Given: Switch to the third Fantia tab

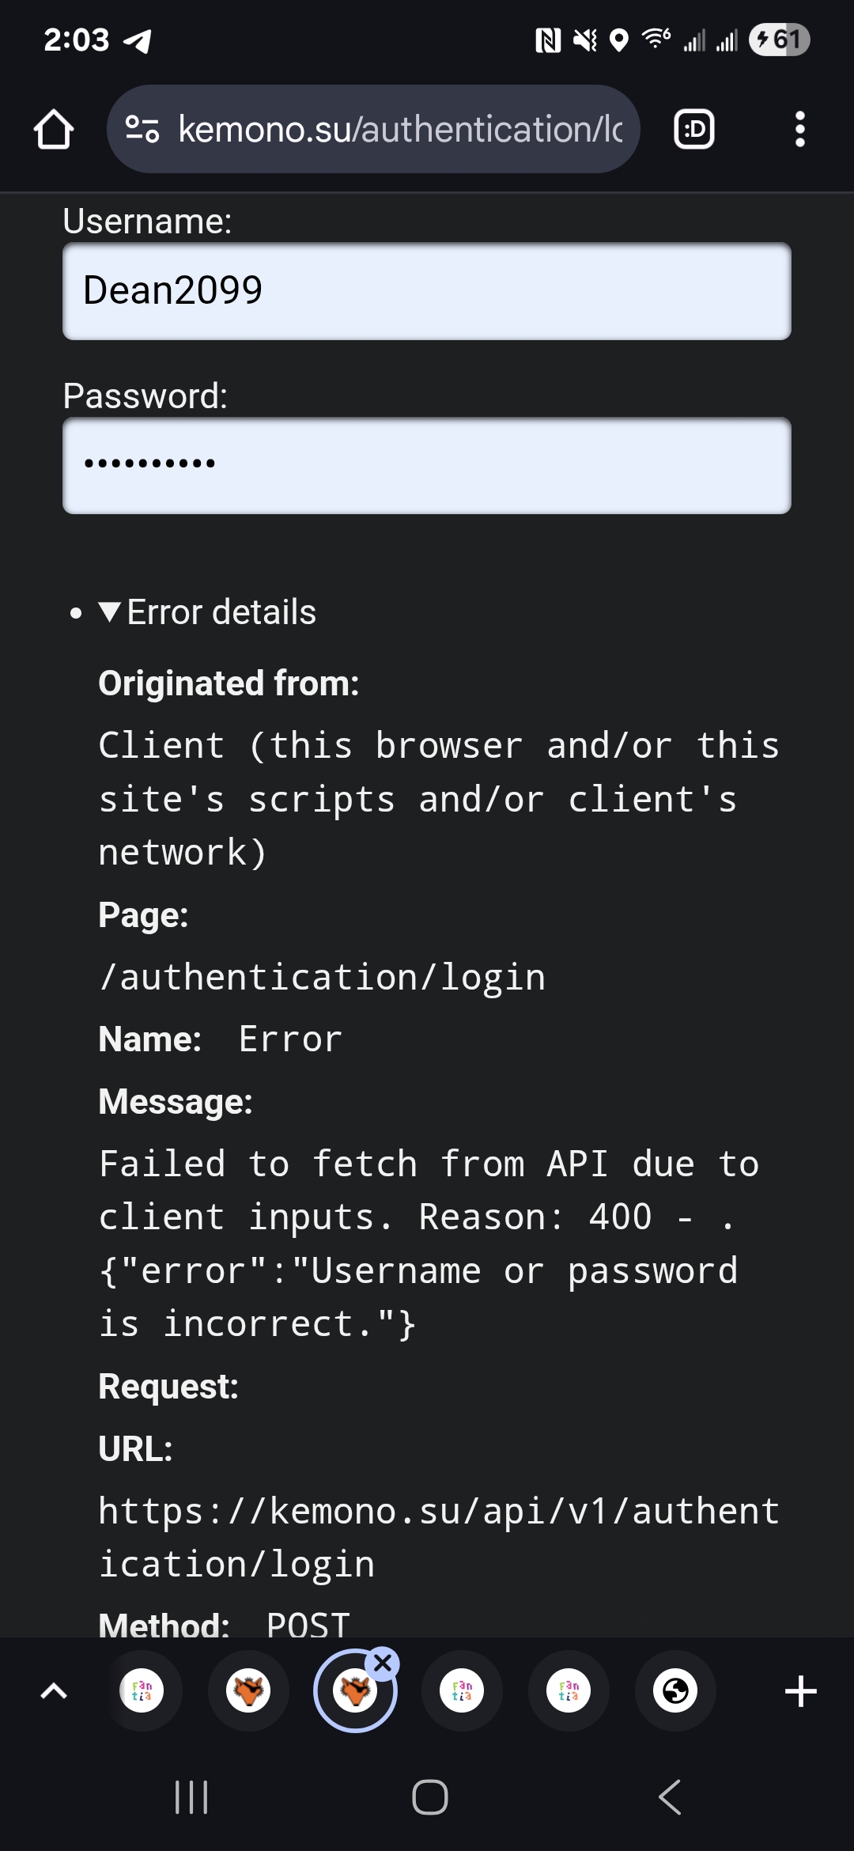Looking at the screenshot, I should [569, 1691].
